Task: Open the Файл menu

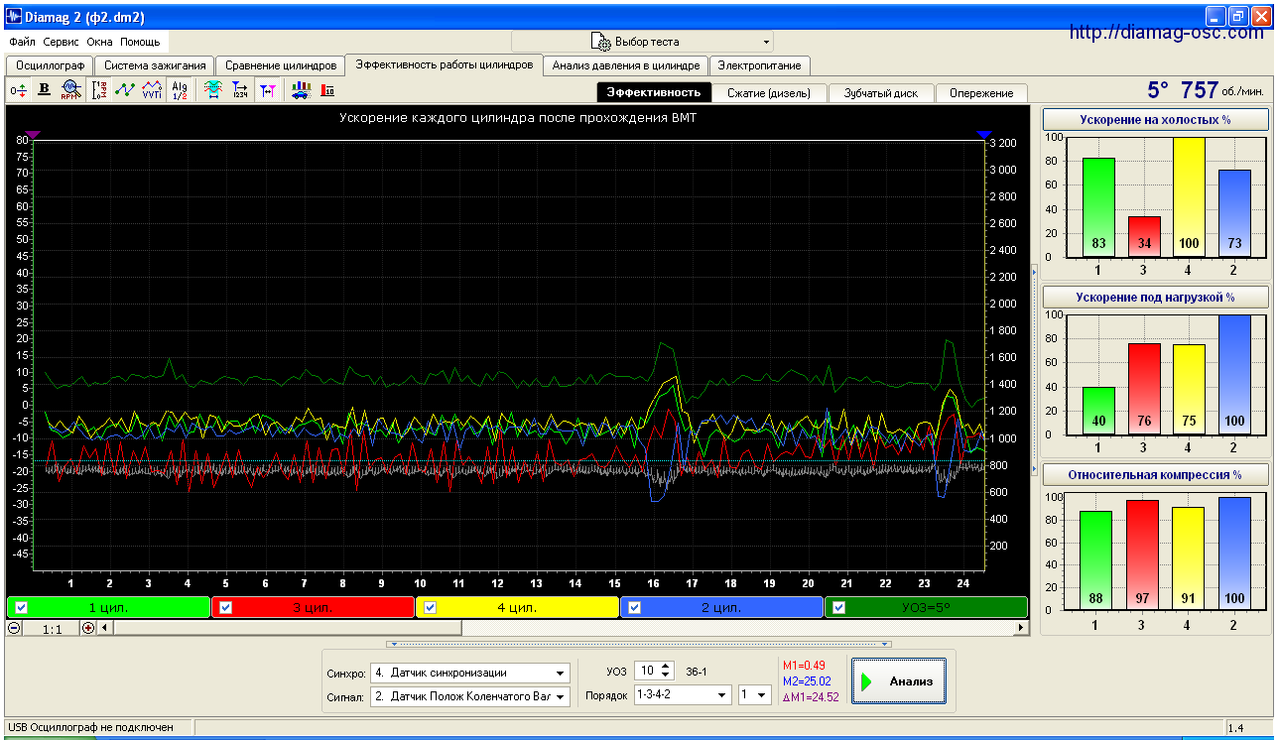Action: point(22,42)
